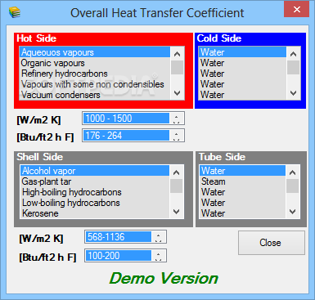
Task: Click the Shell Side list scrollbar thumb
Action: click(x=177, y=186)
